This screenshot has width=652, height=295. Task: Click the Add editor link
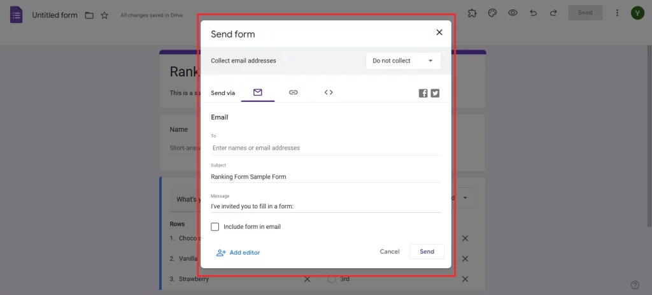tap(238, 252)
